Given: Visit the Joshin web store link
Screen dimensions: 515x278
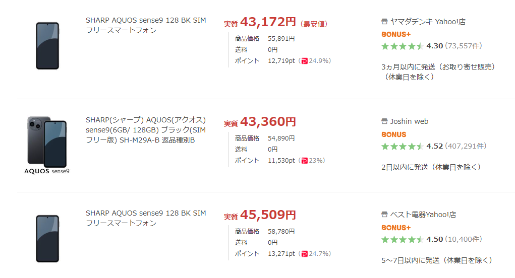Looking at the screenshot, I should click(x=409, y=121).
